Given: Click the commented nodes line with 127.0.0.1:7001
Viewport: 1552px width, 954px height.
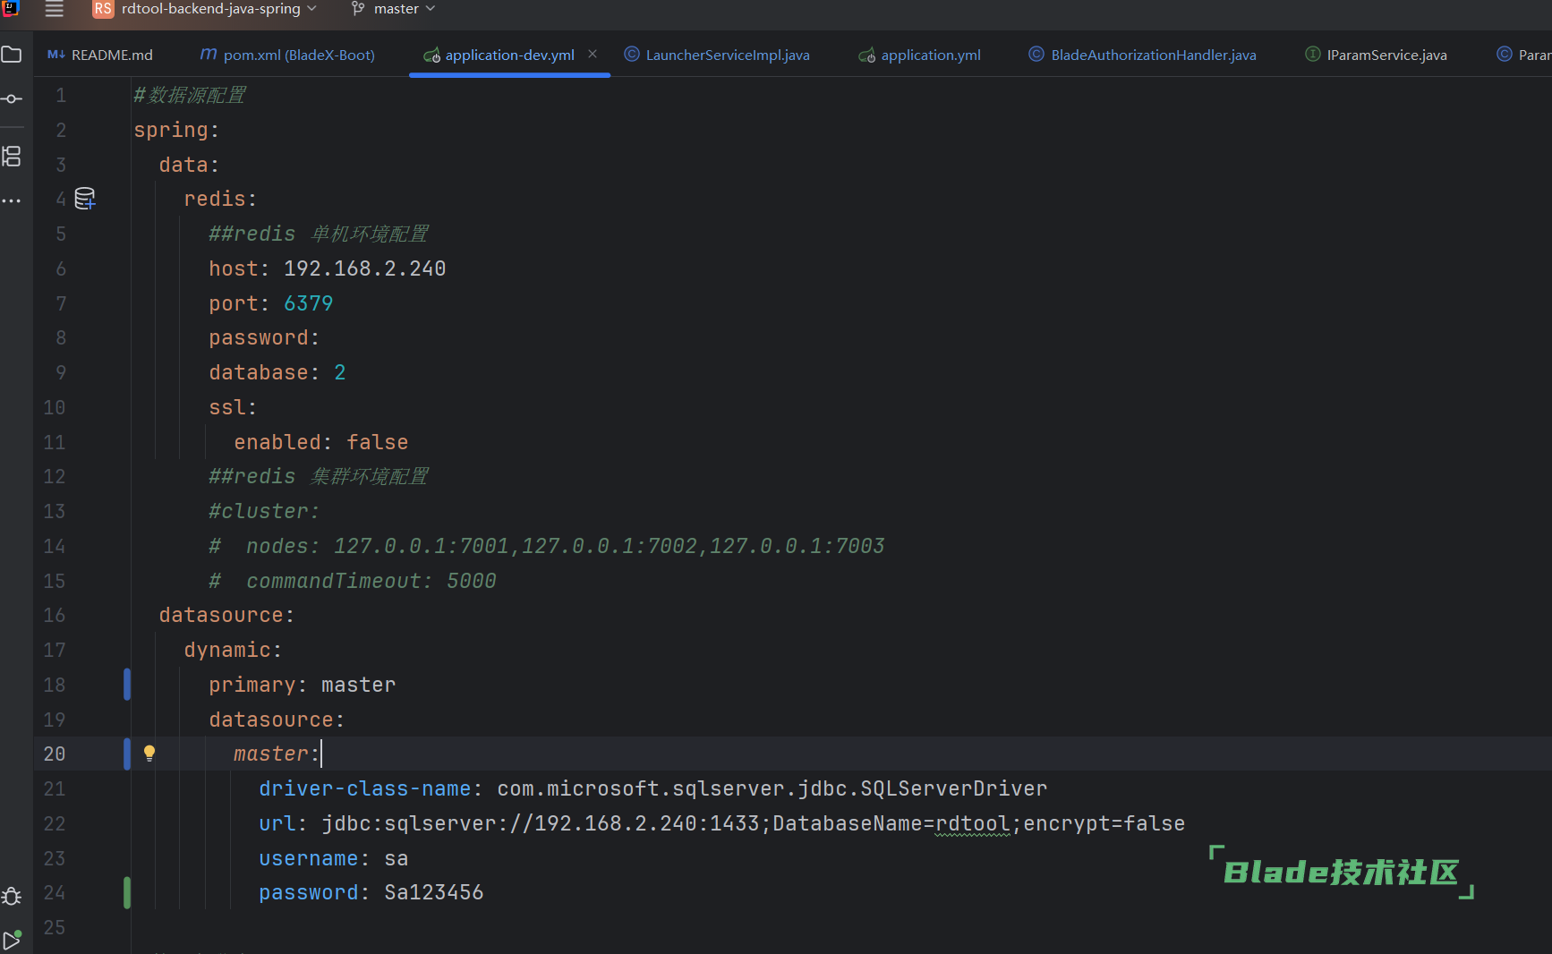Looking at the screenshot, I should (547, 546).
